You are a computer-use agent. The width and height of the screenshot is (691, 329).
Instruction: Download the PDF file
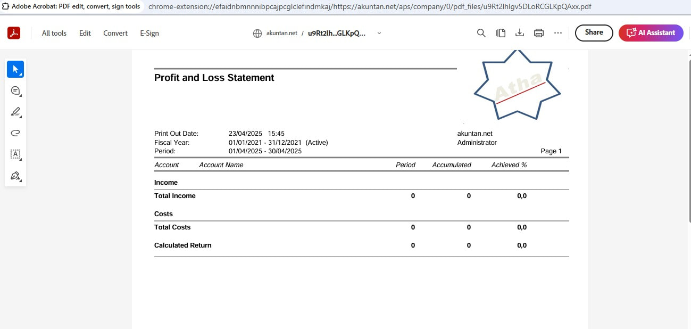[520, 33]
